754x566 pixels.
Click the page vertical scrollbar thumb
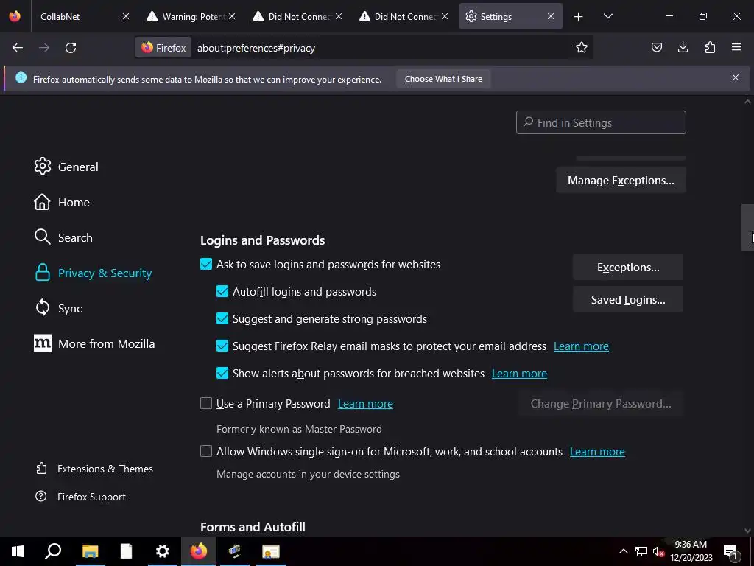click(x=747, y=228)
